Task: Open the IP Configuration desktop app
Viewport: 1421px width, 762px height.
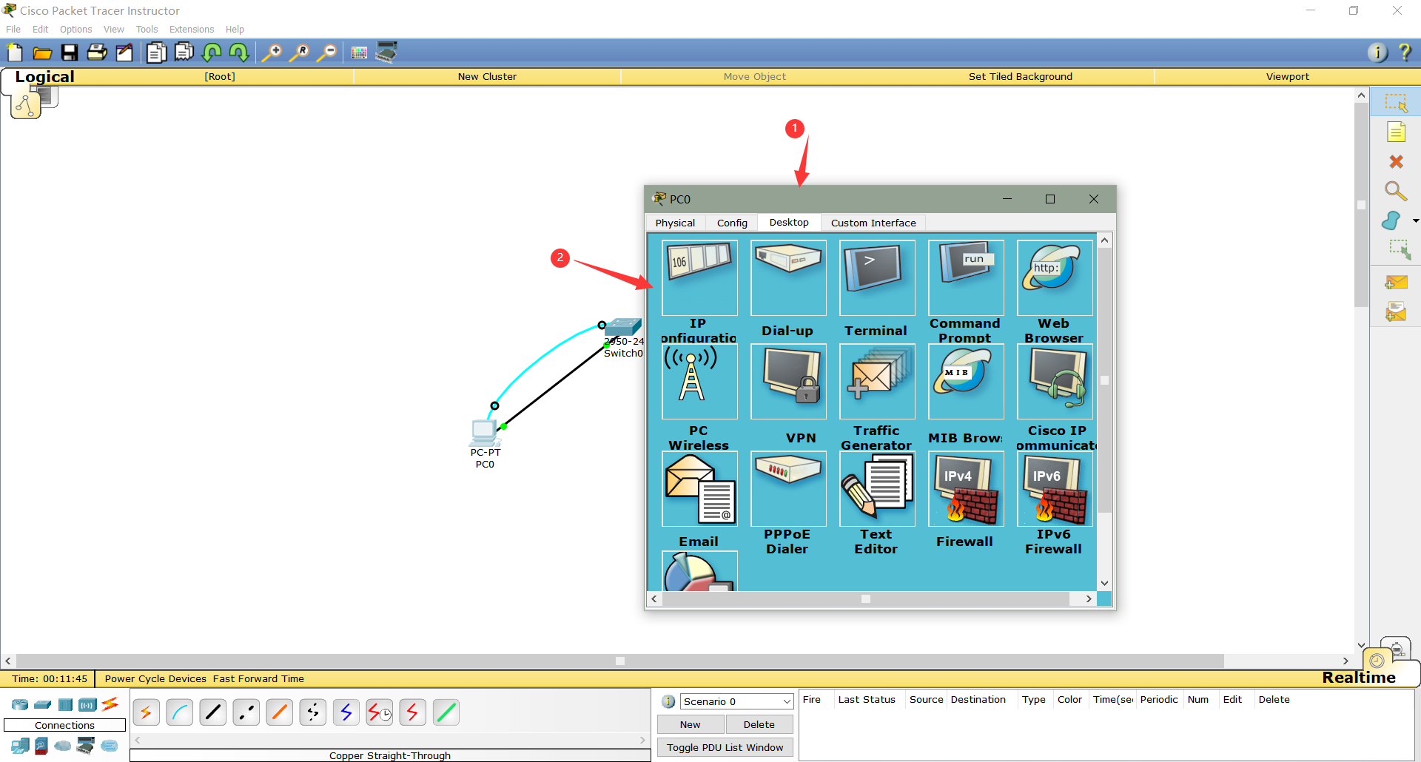Action: tap(699, 278)
